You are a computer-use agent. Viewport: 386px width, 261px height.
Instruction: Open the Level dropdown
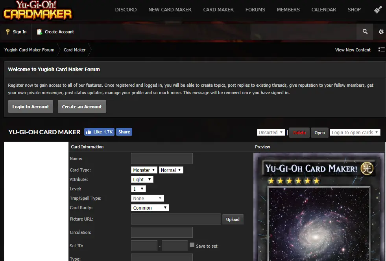139,189
